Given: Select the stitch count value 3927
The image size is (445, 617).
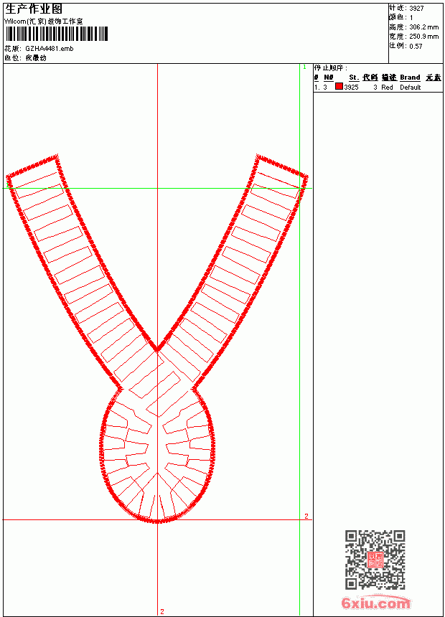Looking at the screenshot, I should (416, 9).
